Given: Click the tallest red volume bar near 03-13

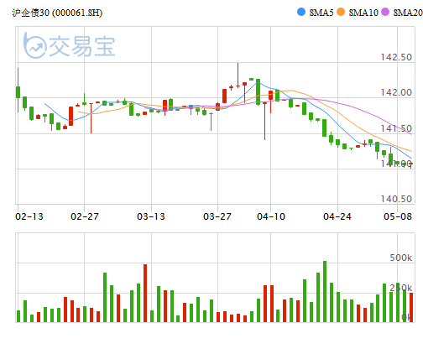Looking at the screenshot, I should tap(145, 293).
